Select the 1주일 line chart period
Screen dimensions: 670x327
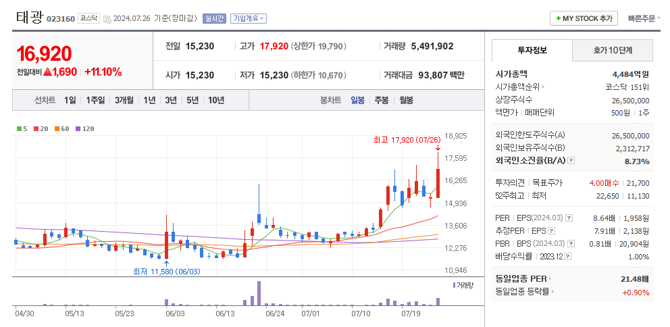tap(95, 101)
